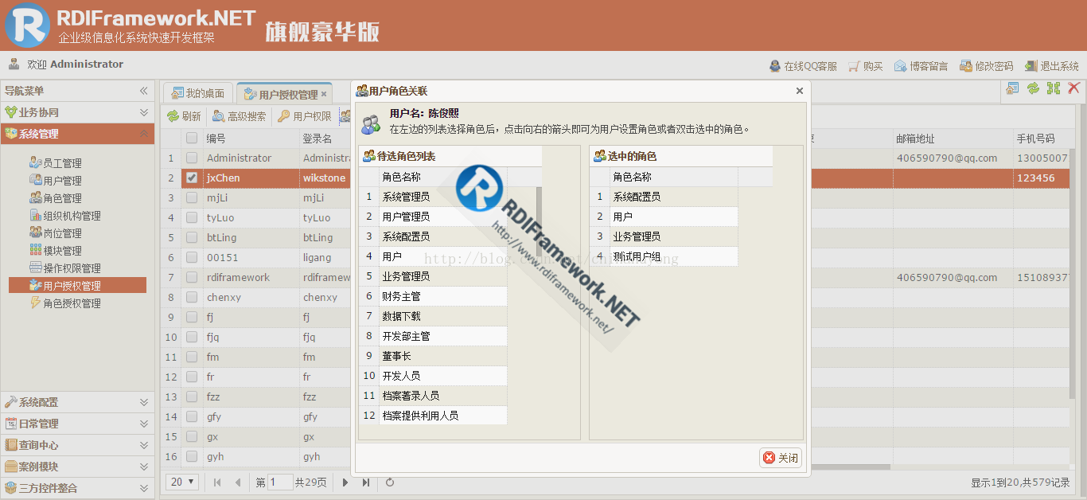Click the 用户管理 tree icon
Viewport: 1087px width, 500px height.
tap(35, 180)
